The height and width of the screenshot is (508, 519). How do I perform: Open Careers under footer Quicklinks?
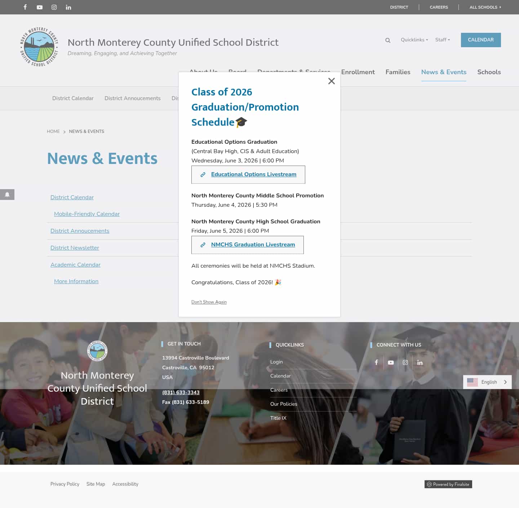click(279, 390)
